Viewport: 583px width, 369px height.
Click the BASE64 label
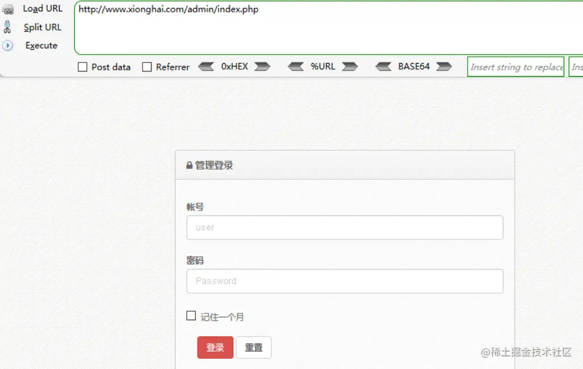tap(414, 66)
